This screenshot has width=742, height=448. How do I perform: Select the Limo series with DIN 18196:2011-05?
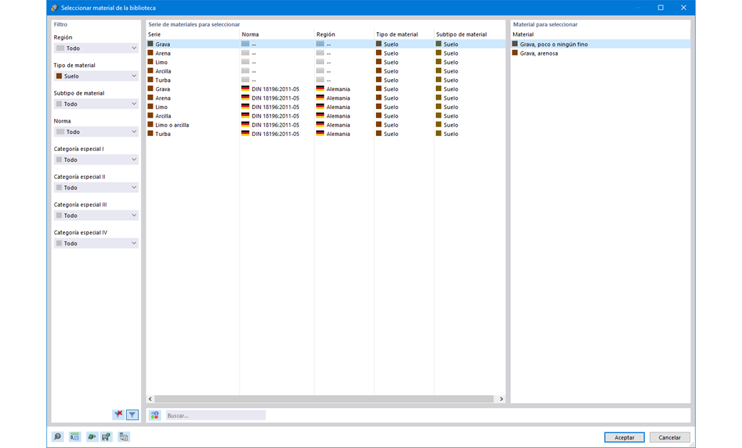click(325, 107)
